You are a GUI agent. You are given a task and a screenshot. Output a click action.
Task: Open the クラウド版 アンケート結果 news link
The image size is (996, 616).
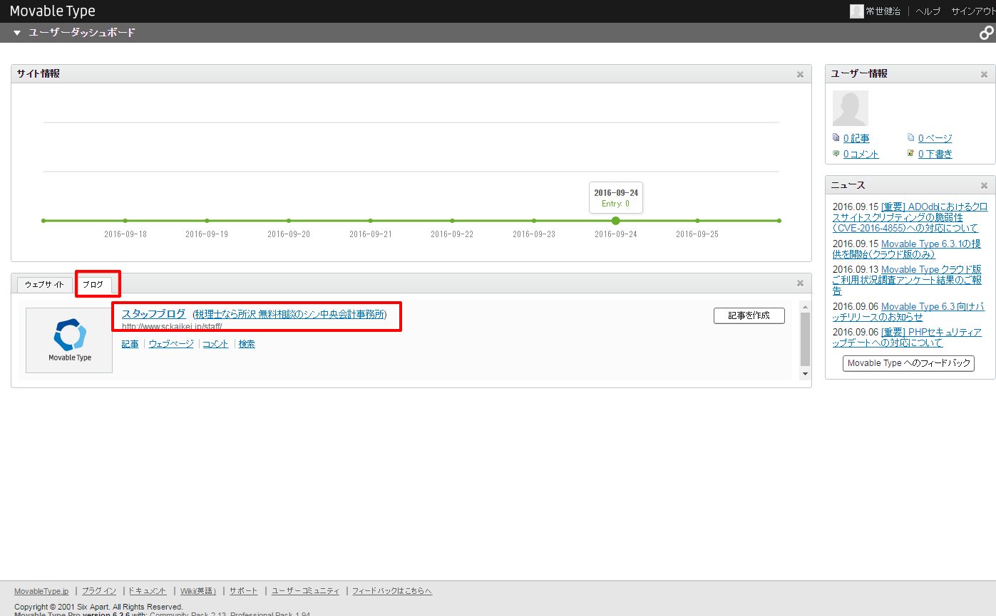coord(907,280)
